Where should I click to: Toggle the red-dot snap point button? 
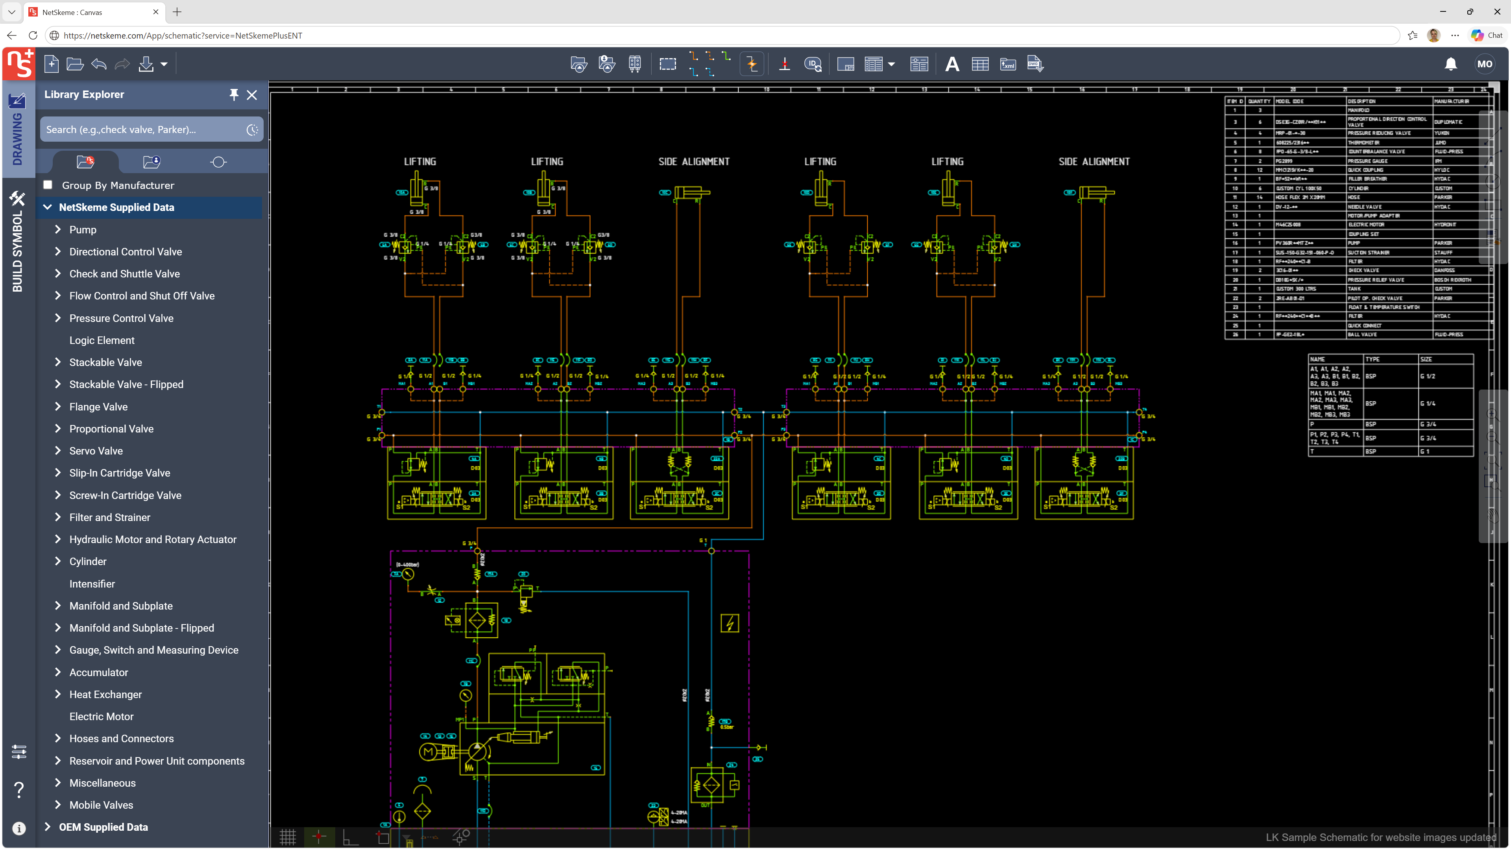click(x=319, y=837)
